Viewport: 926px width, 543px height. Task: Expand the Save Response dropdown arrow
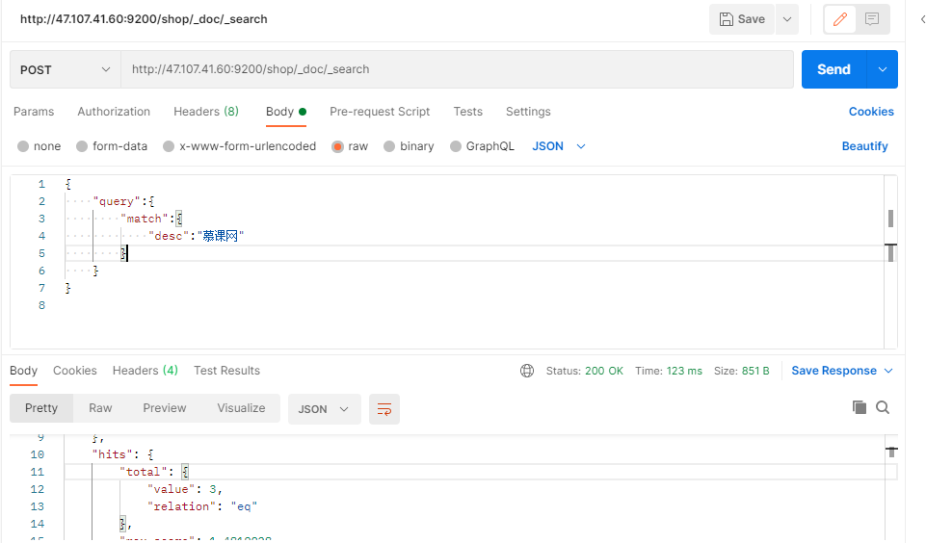[x=888, y=371]
